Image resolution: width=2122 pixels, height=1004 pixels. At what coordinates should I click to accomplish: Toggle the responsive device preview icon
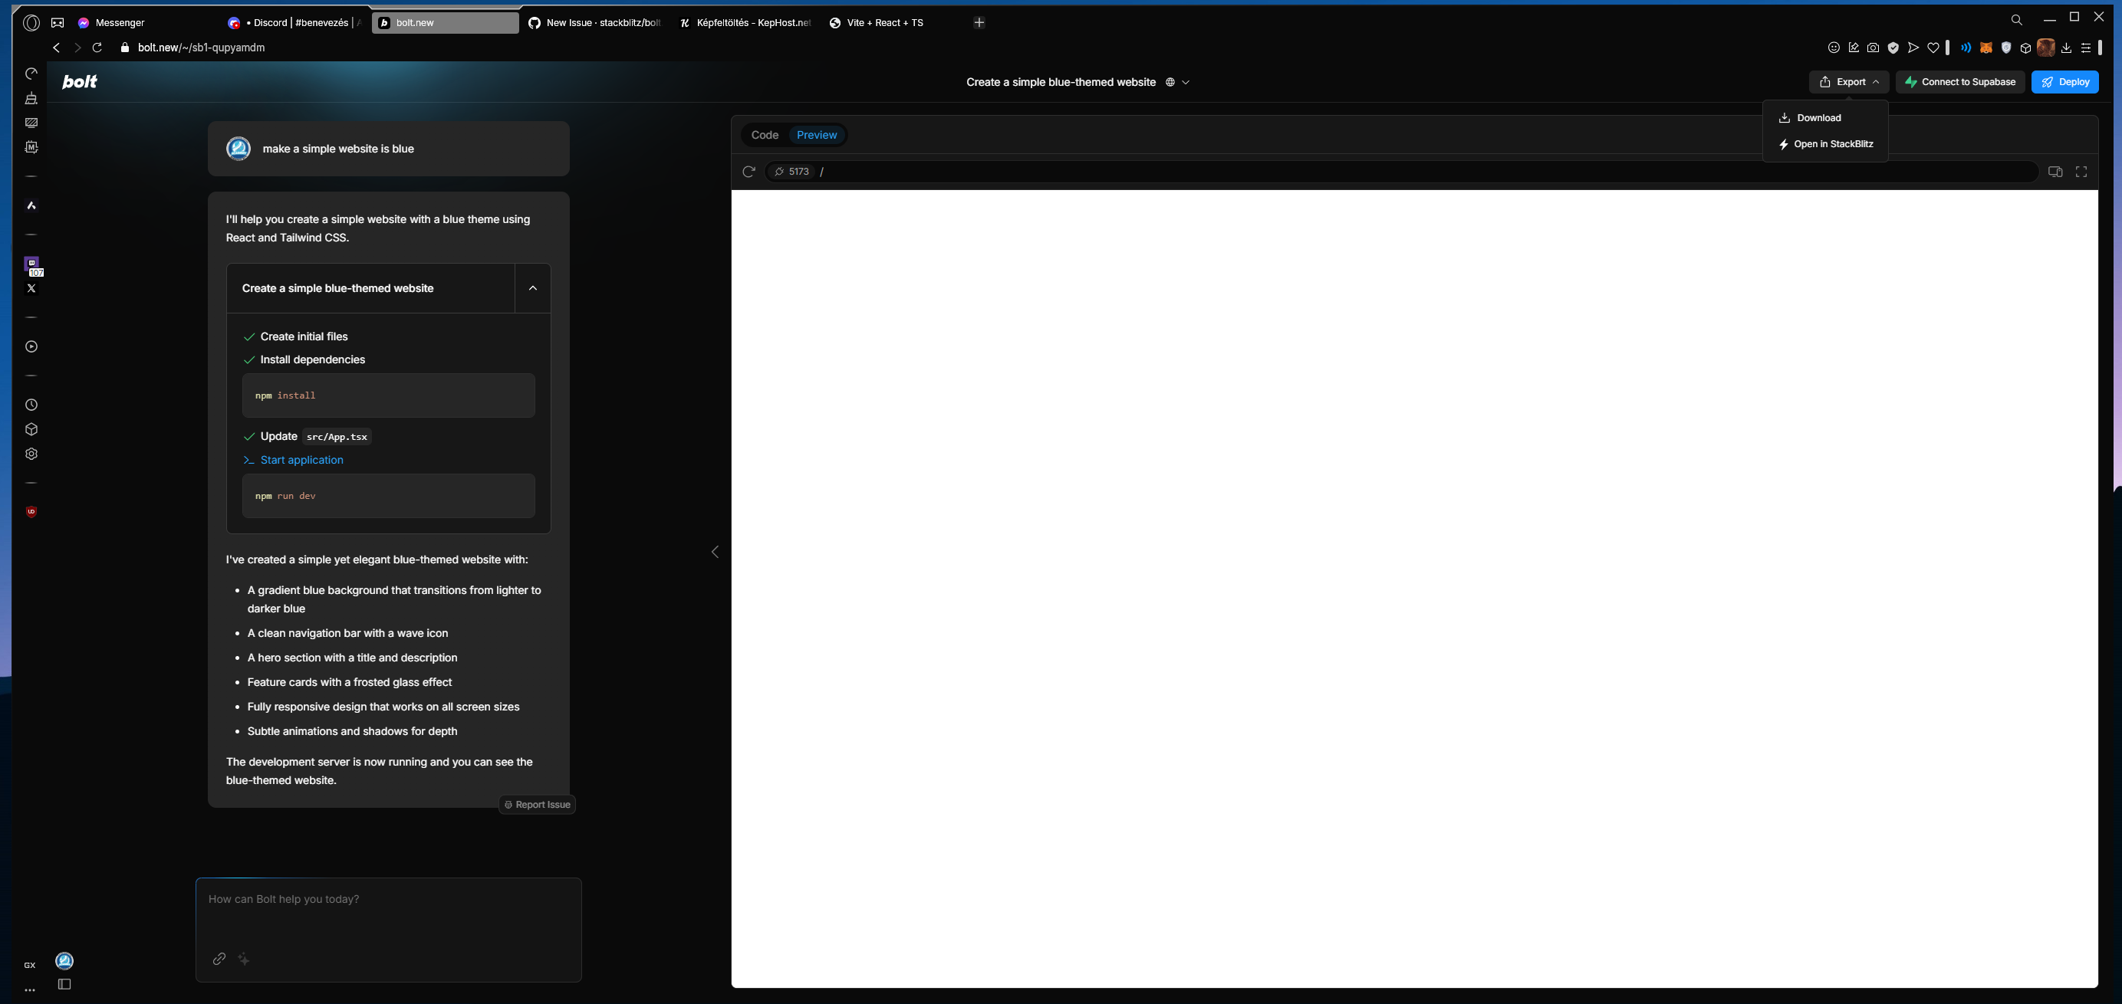tap(2055, 171)
